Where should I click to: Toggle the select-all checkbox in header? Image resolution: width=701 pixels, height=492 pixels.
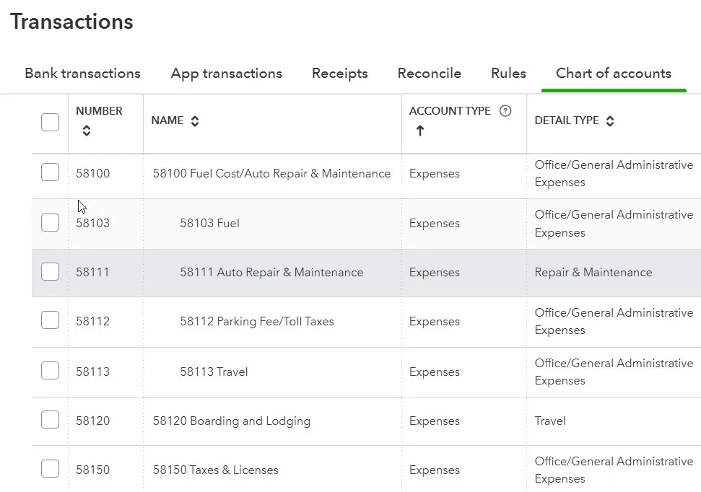point(50,122)
